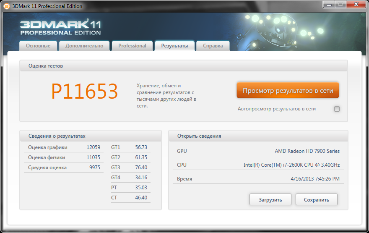The width and height of the screenshot is (369, 233).
Task: Click the 3DMark app icon in title bar
Action: click(7, 6)
